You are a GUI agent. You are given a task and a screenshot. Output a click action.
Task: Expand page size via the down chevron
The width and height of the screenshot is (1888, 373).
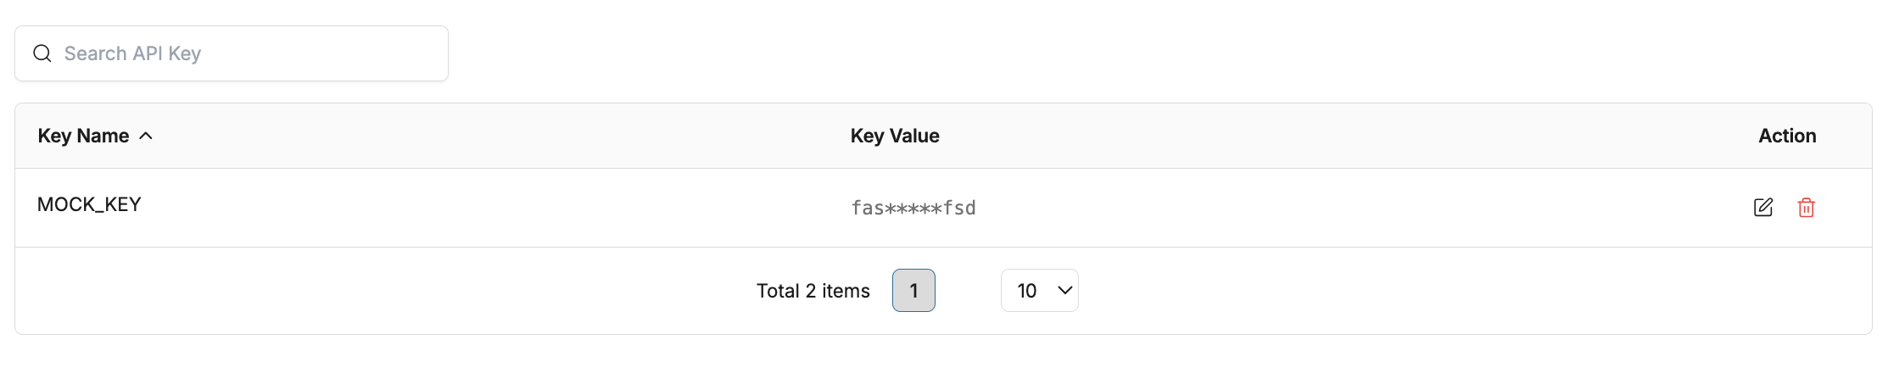point(1065,291)
